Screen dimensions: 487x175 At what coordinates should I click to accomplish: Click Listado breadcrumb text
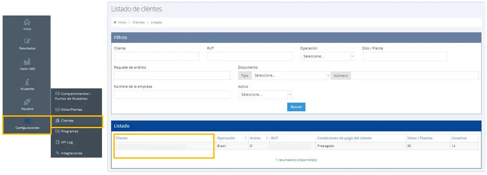click(x=156, y=23)
